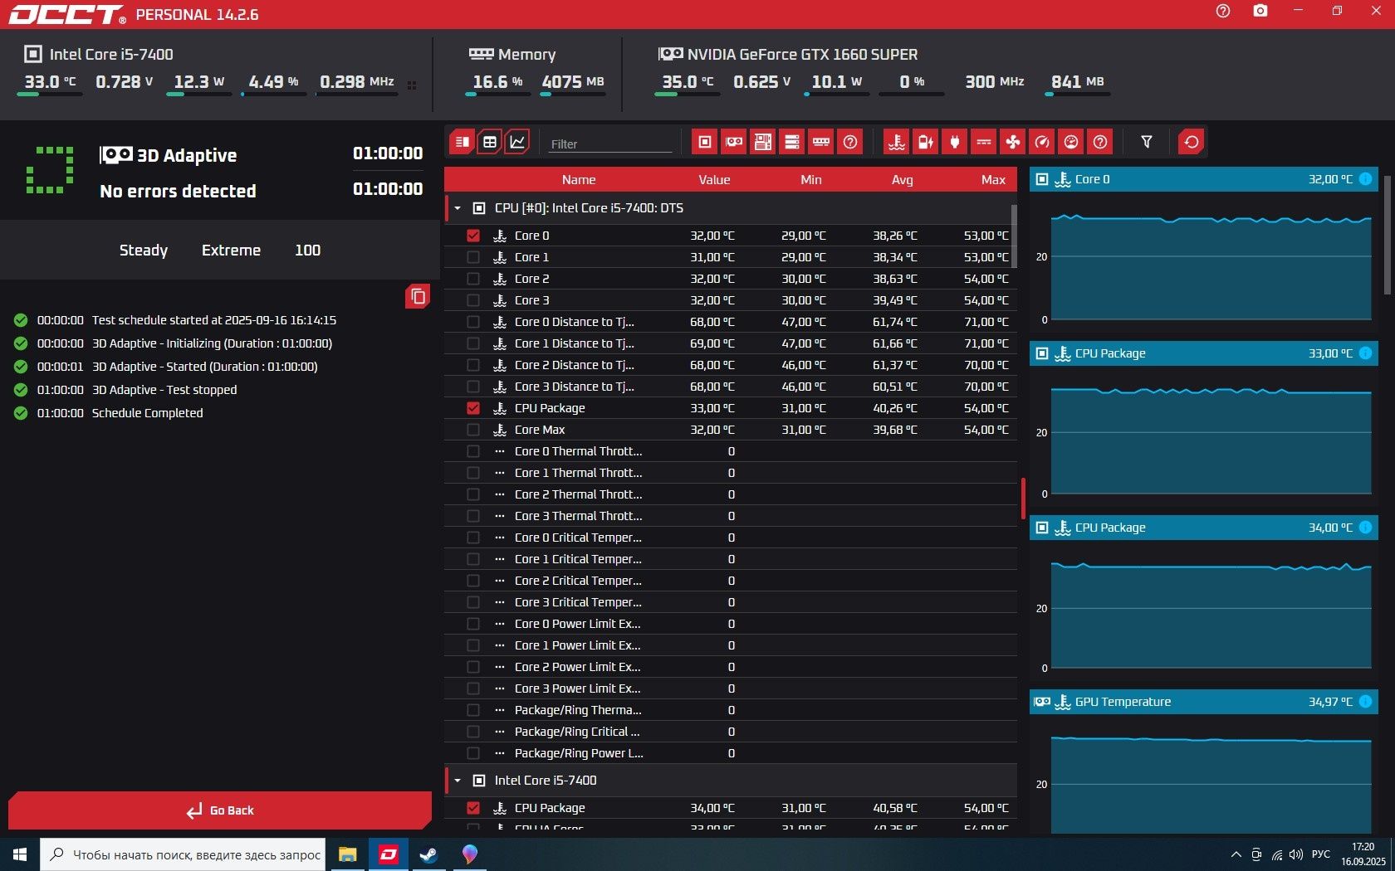Screen dimensions: 1395x871
Task: Sort by the Max column header
Action: [993, 180]
